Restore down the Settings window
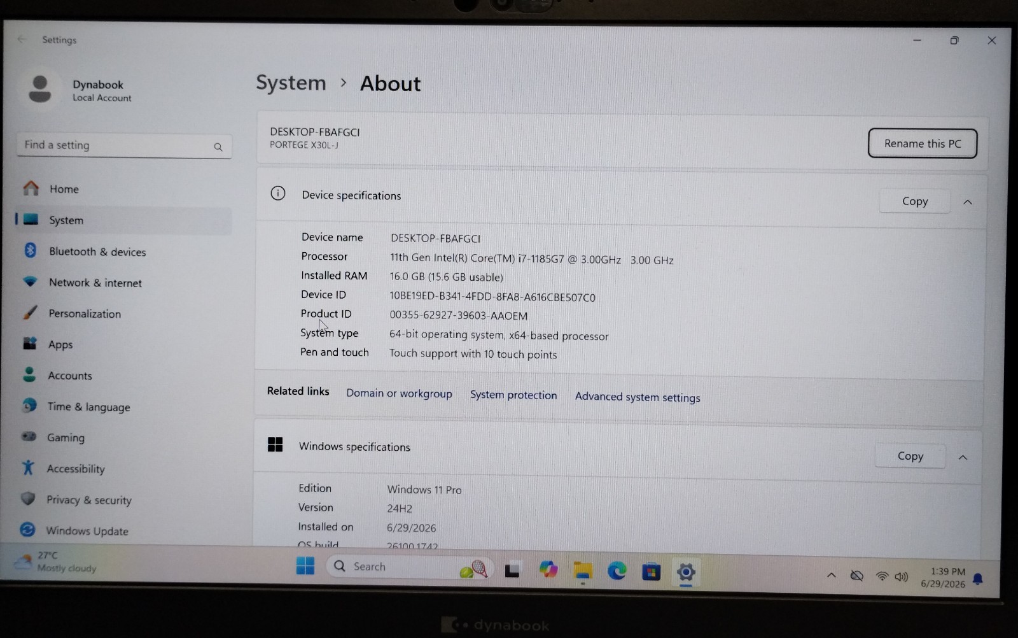1018x638 pixels. coord(954,40)
